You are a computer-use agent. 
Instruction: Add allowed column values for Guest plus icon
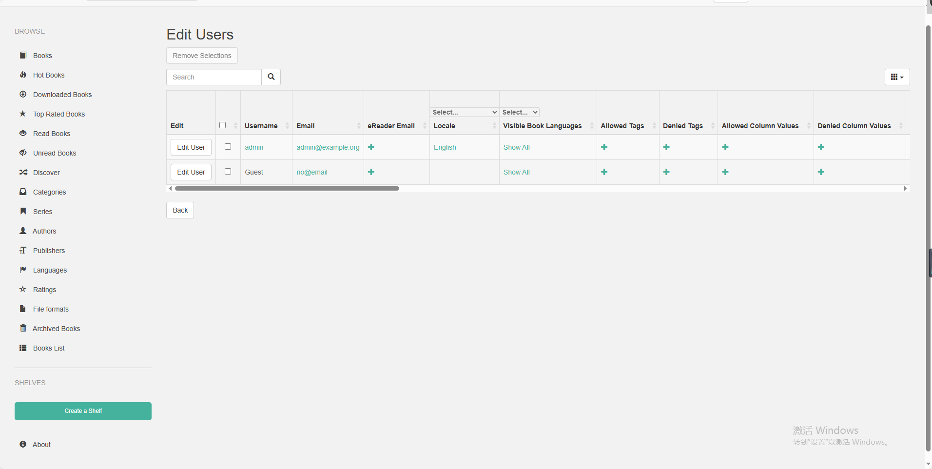[725, 172]
